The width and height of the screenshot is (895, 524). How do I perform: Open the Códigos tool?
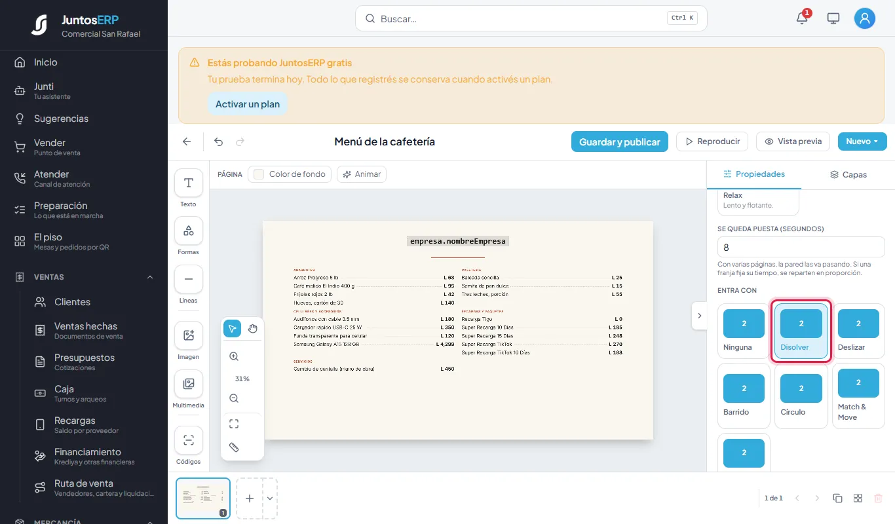(x=189, y=440)
